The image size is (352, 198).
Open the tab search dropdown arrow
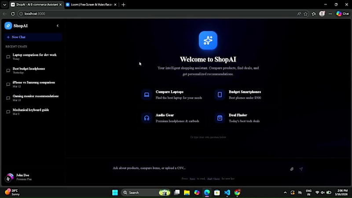pos(4,4)
